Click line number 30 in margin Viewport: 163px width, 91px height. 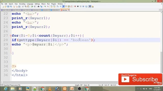[x=6, y=49]
